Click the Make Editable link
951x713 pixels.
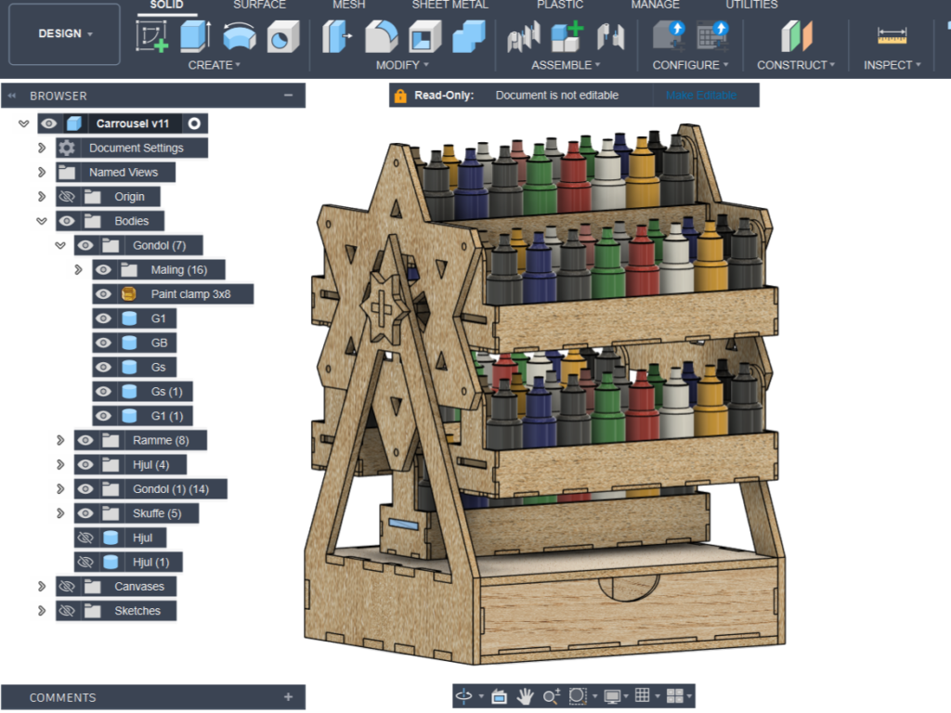700,95
